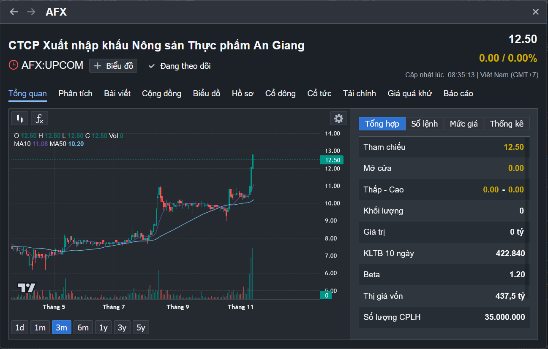The image size is (548, 349).
Task: Click the Thị giá vốn value 437,5 tỷ
Action: (510, 296)
